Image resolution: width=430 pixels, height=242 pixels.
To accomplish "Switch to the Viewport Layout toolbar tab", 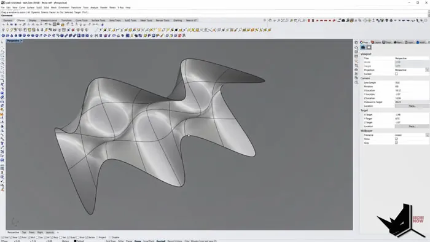I will (x=49, y=20).
